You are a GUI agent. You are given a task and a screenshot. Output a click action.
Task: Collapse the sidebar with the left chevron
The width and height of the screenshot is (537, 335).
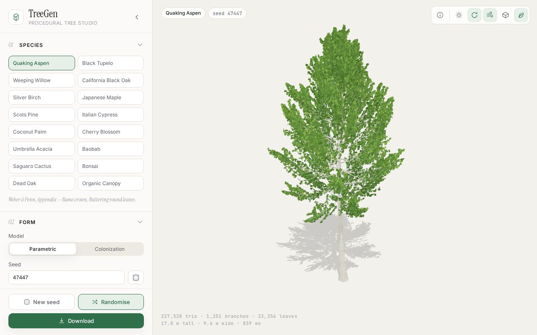[x=137, y=17]
